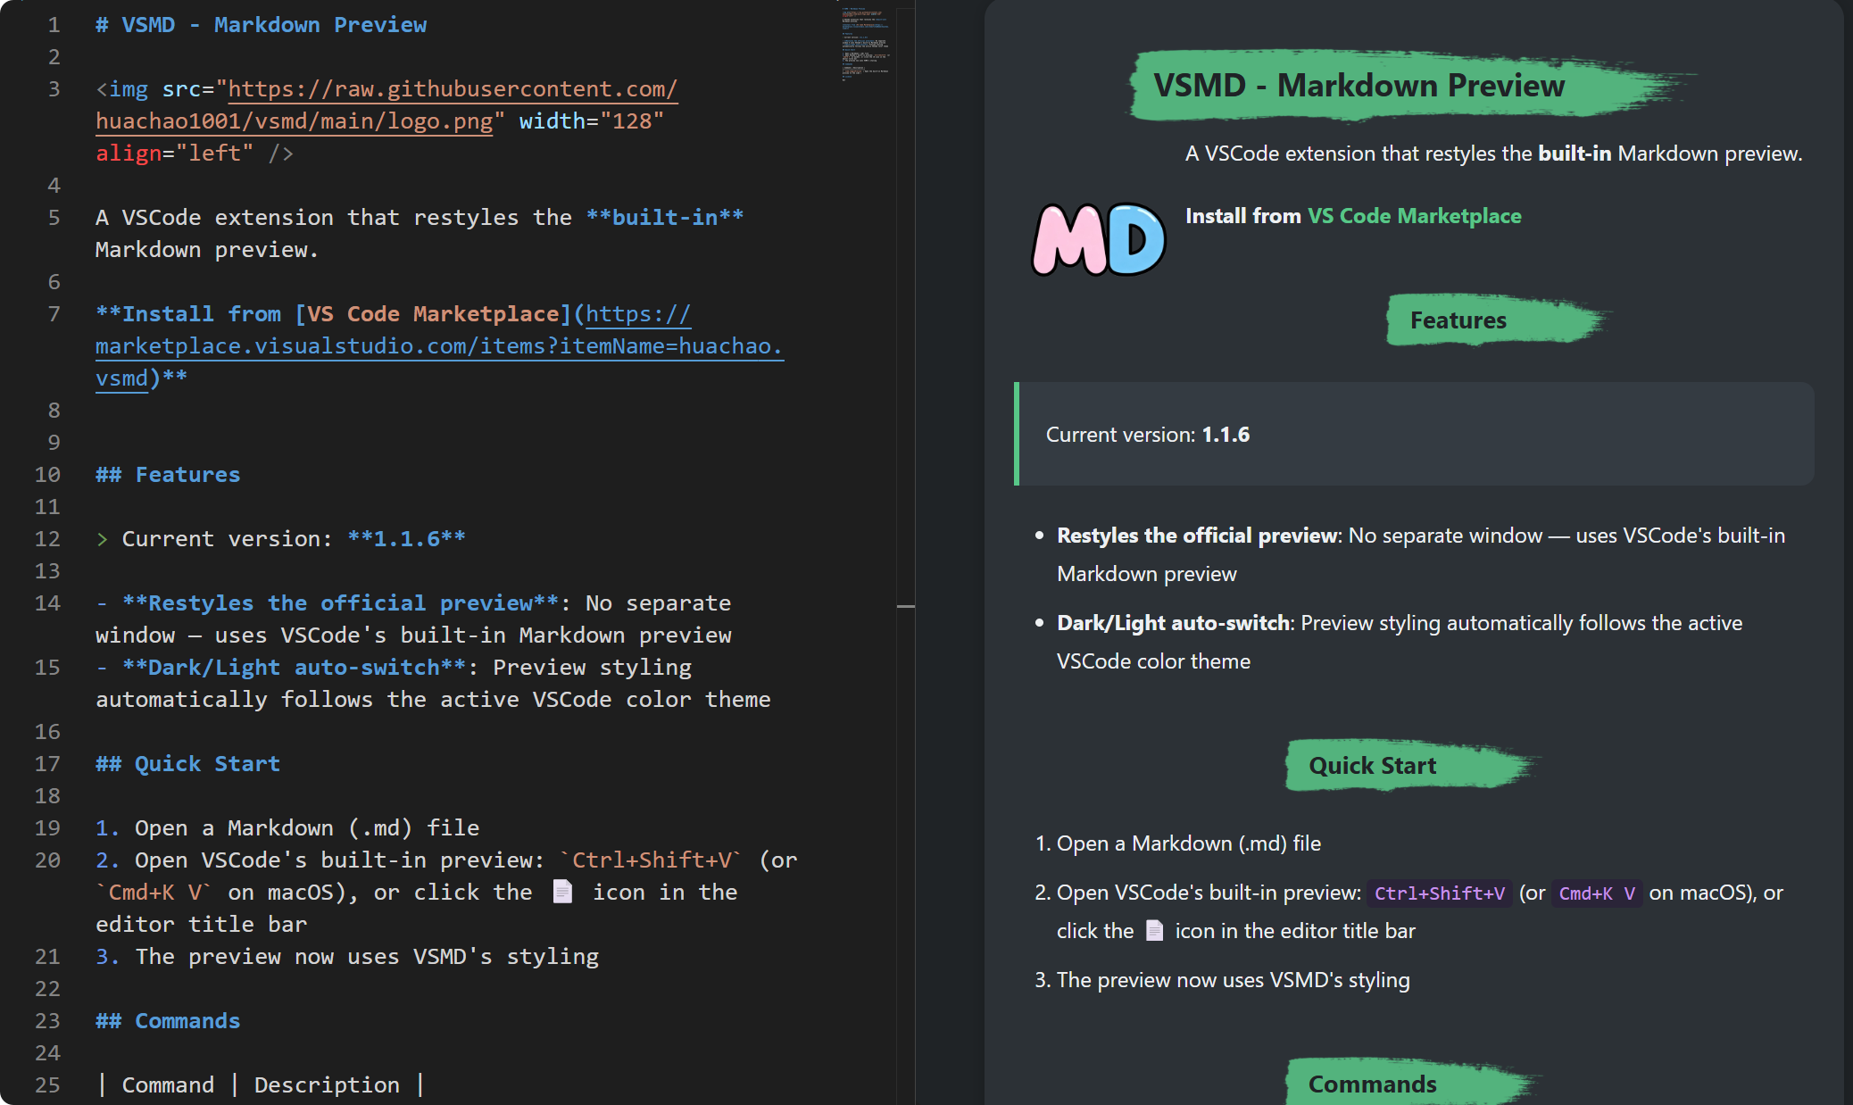The height and width of the screenshot is (1105, 1853).
Task: Click the 'VSMD - Markdown Preview' title in preview
Action: tap(1359, 86)
